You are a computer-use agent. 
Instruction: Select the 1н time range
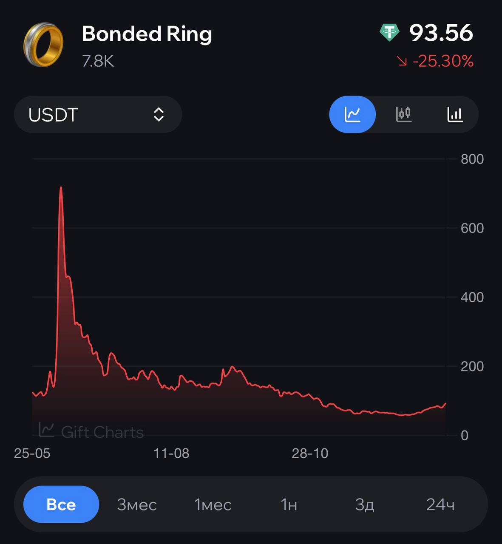[289, 504]
